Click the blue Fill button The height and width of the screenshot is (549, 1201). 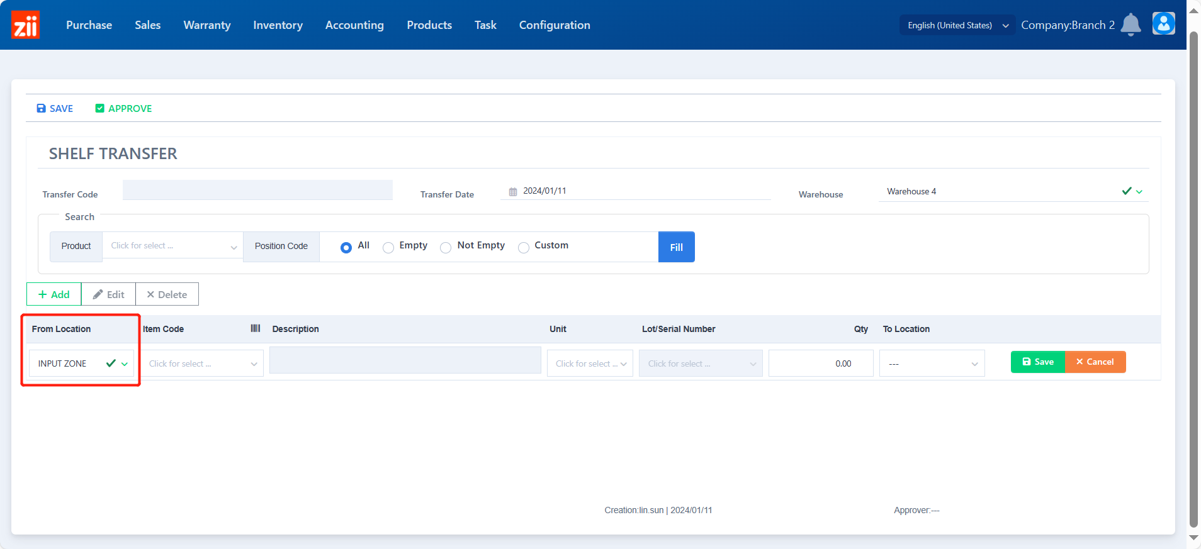click(x=676, y=247)
